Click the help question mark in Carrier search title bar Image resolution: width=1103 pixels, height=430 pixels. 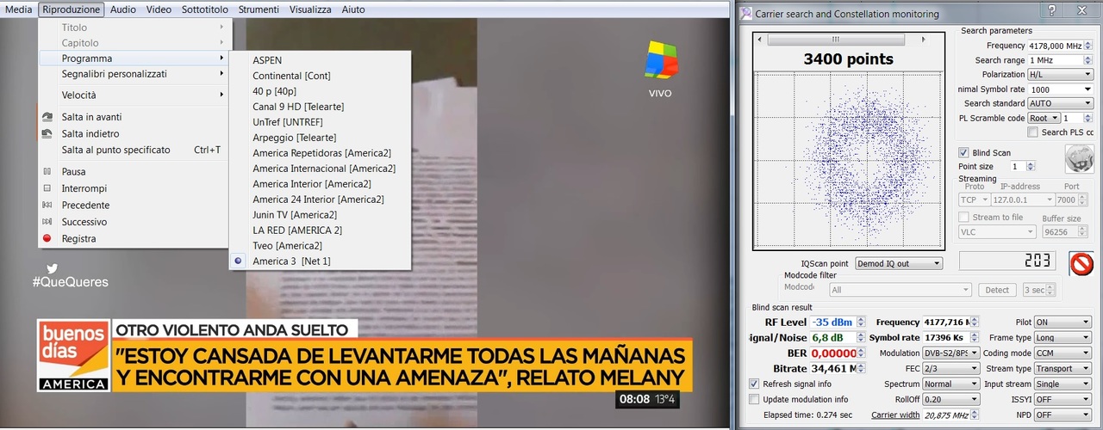1051,11
